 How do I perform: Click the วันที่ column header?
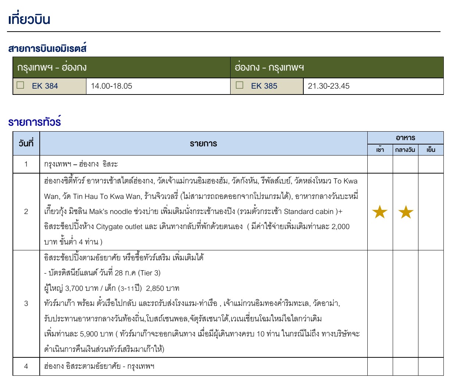(26, 143)
